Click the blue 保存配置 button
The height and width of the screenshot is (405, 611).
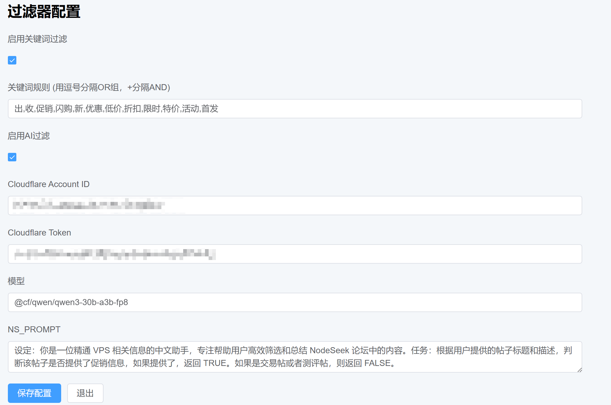coord(34,393)
